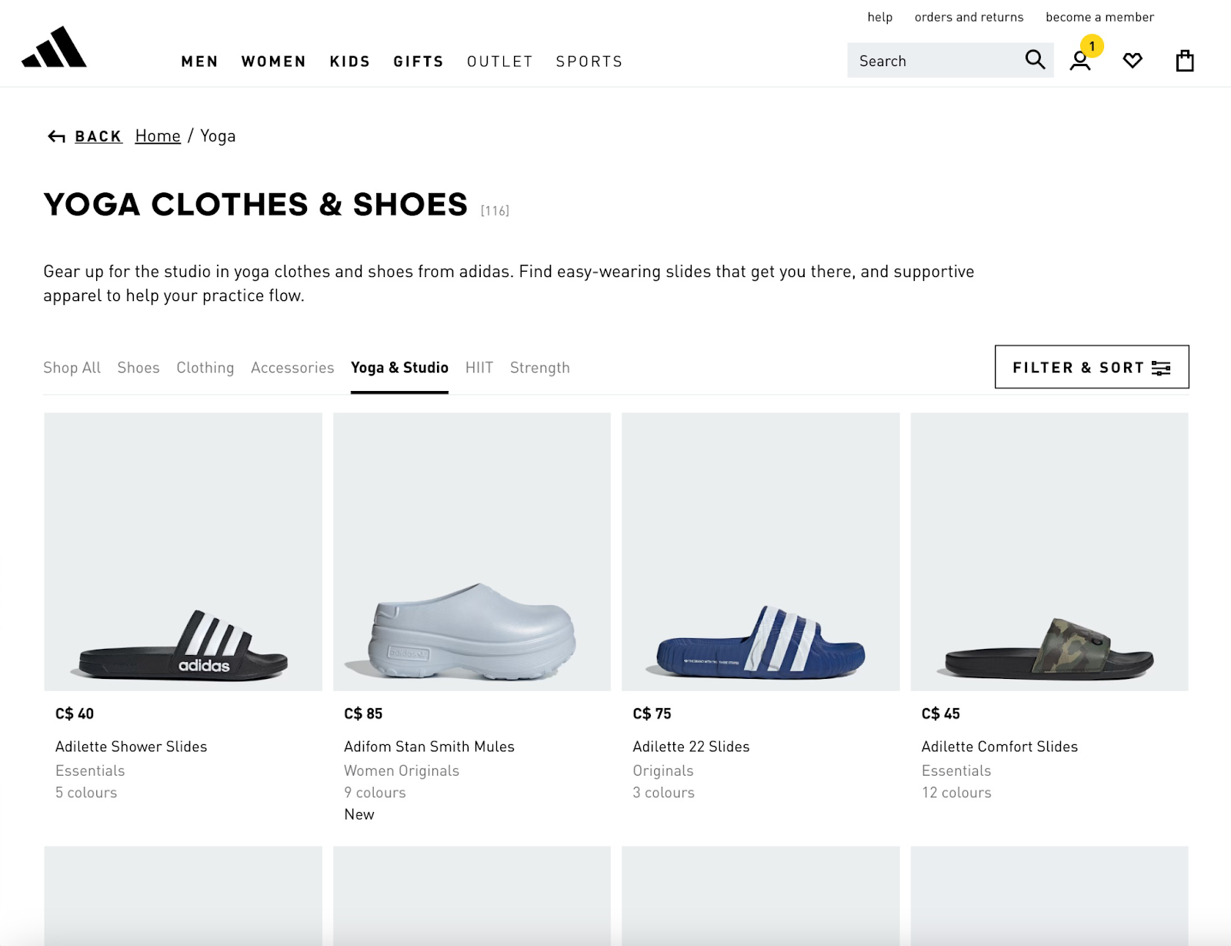Select the Shop All tab
The height and width of the screenshot is (946, 1231).
click(72, 368)
